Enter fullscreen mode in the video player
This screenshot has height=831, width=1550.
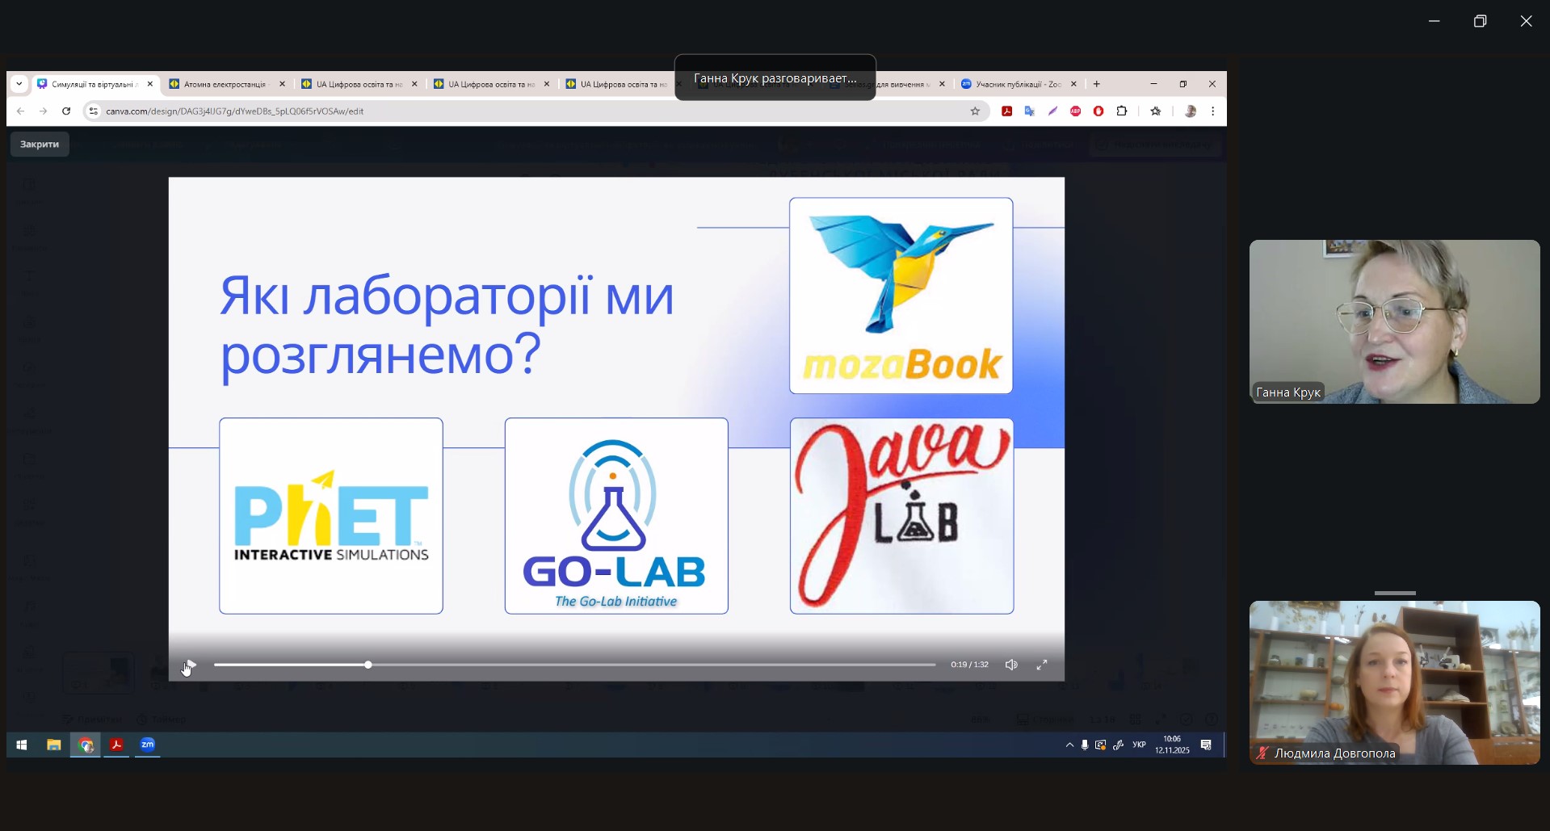1042,665
